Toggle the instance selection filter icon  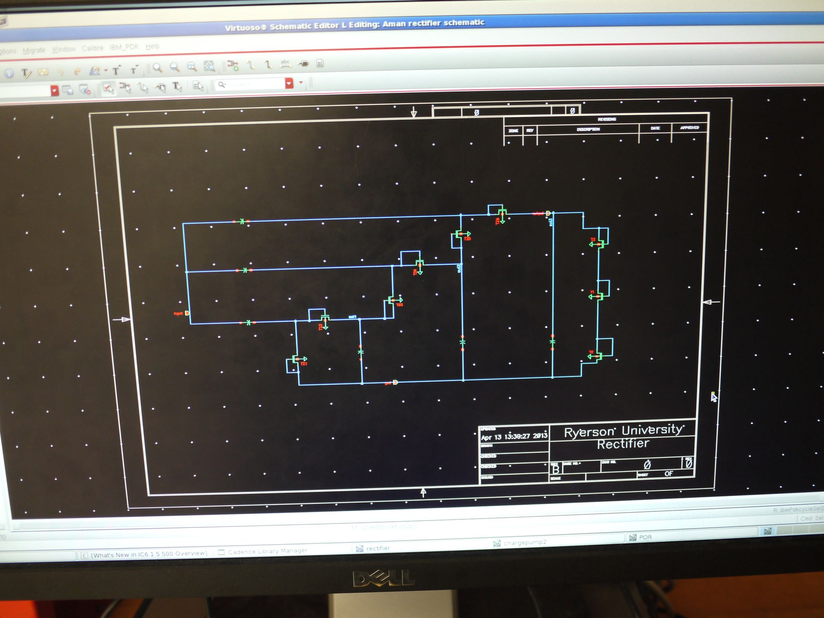[126, 88]
